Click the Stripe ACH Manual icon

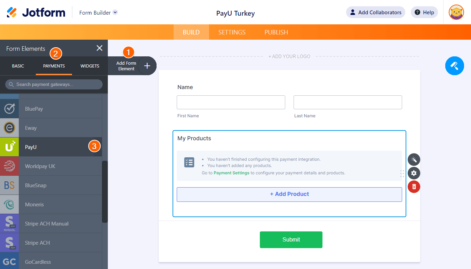pyautogui.click(x=9, y=223)
